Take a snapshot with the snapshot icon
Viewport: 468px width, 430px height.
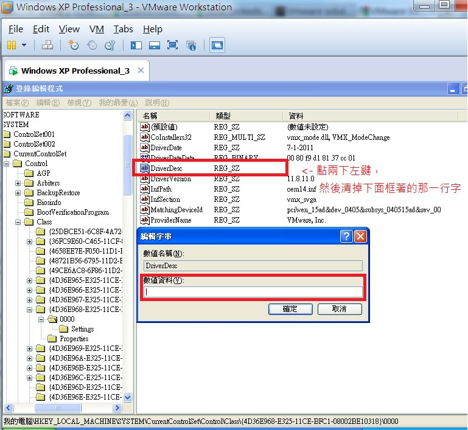[74, 46]
